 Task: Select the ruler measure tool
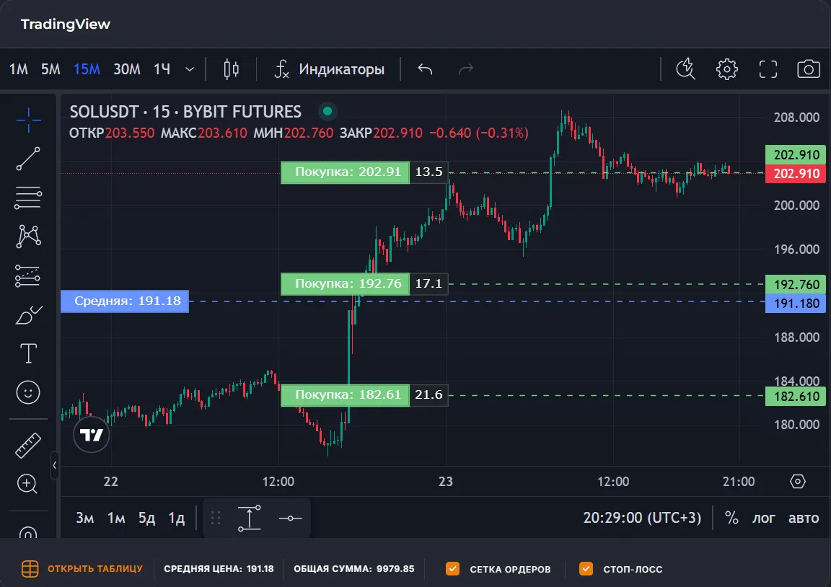tap(28, 446)
